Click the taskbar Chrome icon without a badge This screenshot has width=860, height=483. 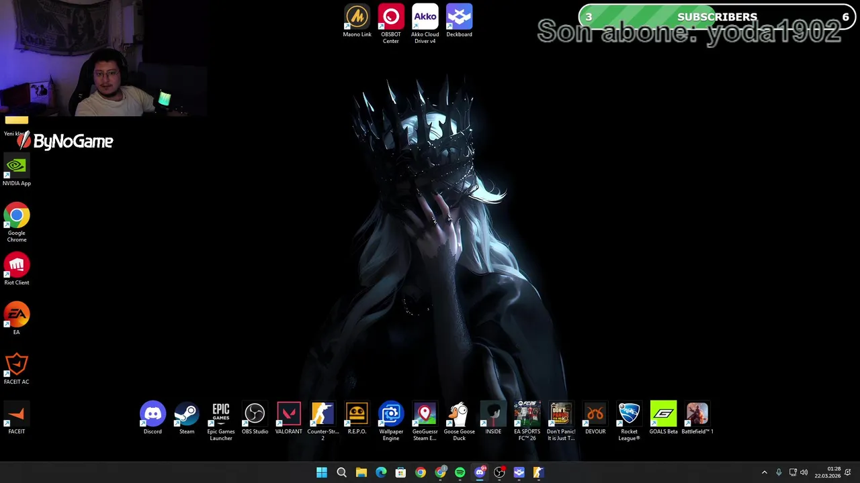click(x=420, y=472)
